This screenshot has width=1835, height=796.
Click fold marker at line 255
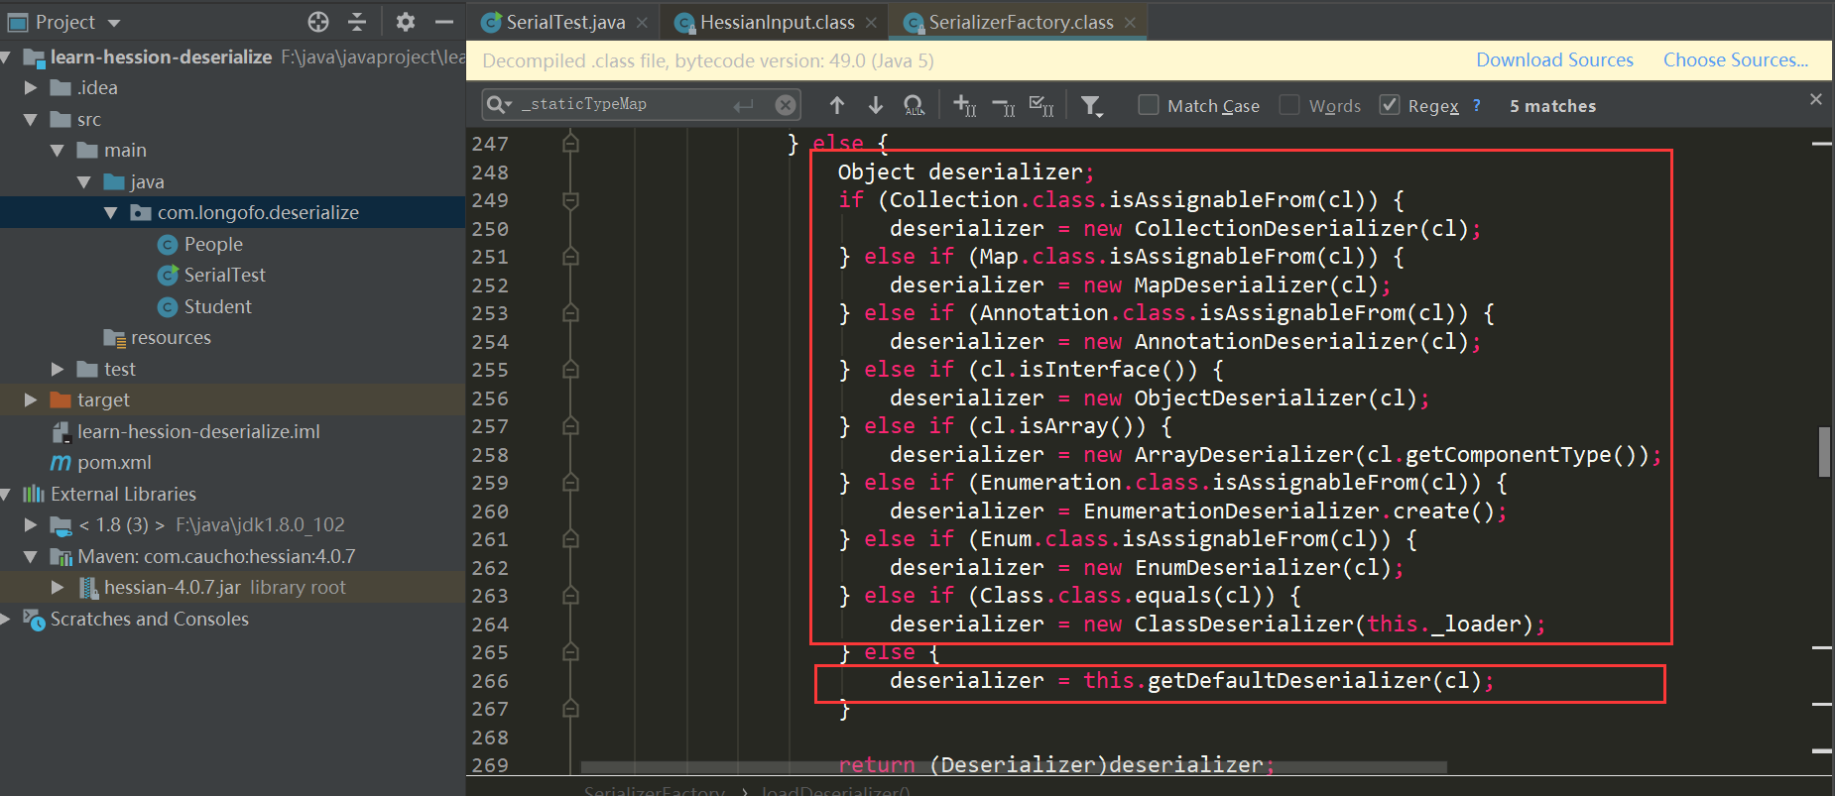pyautogui.click(x=570, y=370)
